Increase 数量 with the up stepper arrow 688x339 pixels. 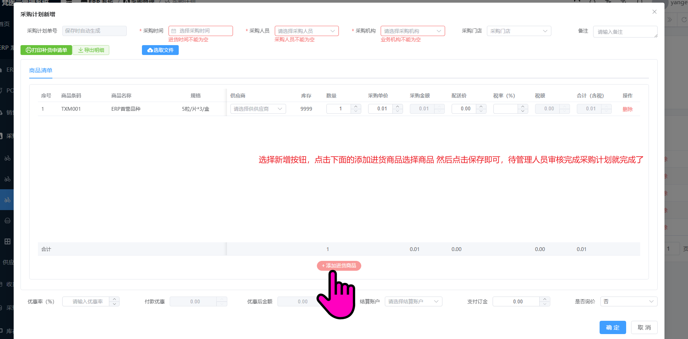pyautogui.click(x=356, y=107)
